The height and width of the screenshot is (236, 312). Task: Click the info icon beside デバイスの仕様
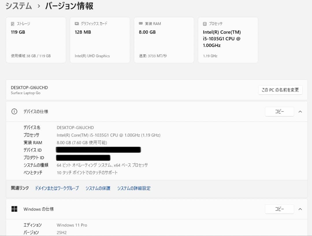click(14, 111)
